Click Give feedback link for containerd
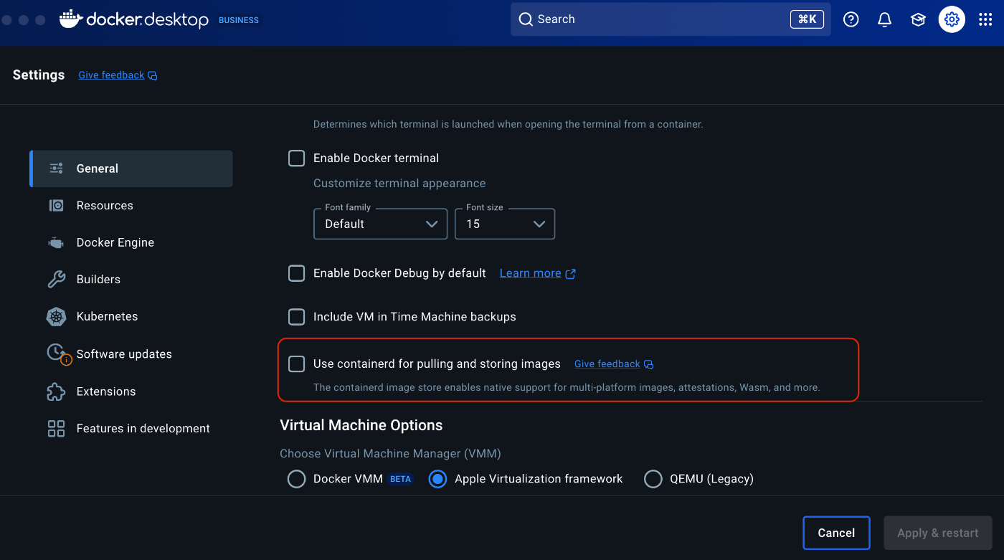This screenshot has height=560, width=1004. (x=607, y=364)
